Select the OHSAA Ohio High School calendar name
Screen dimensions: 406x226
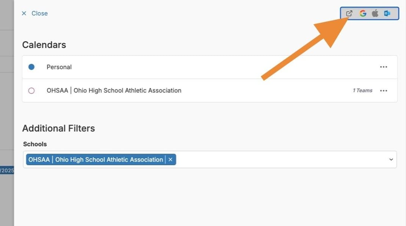point(114,90)
